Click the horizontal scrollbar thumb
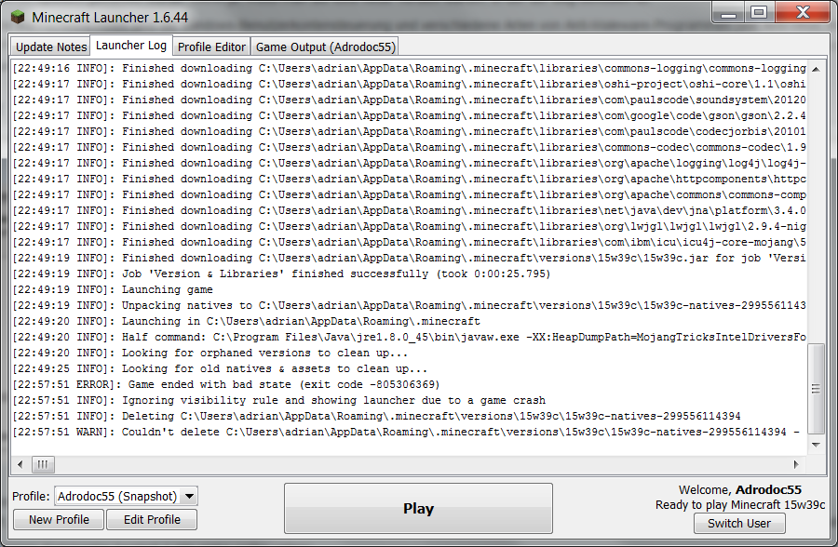 [x=43, y=464]
